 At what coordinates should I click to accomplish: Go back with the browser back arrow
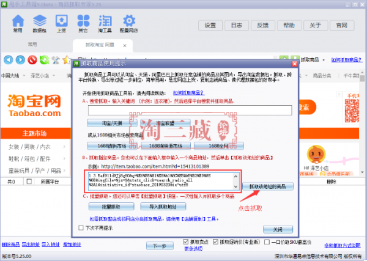[9, 60]
